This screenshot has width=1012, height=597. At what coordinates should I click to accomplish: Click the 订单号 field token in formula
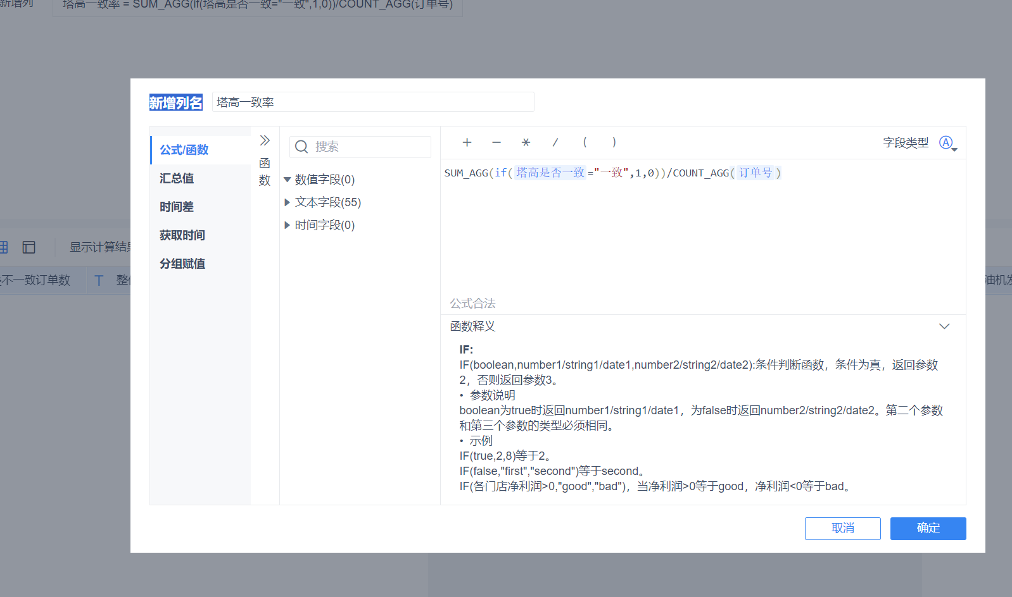tap(756, 173)
